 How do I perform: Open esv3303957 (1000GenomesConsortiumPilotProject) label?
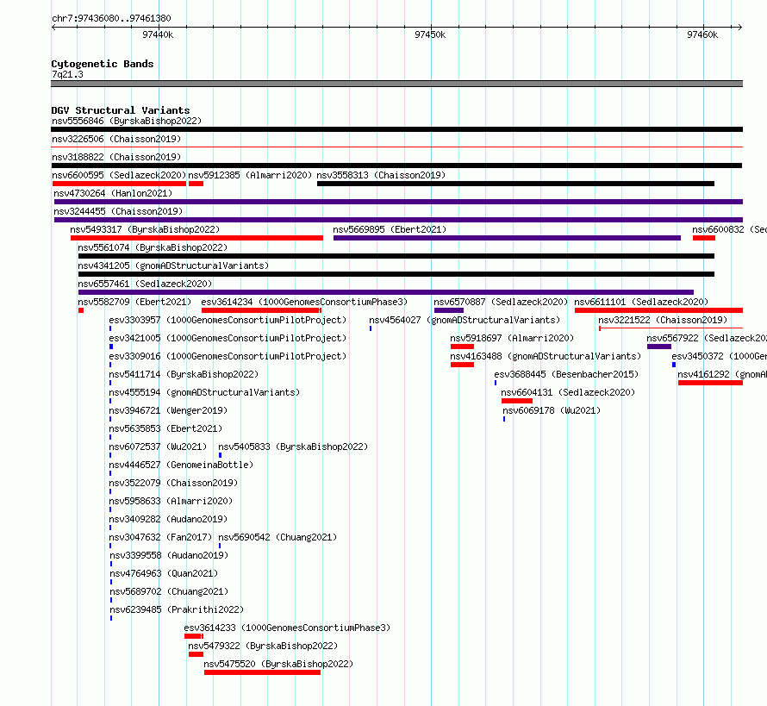228,320
